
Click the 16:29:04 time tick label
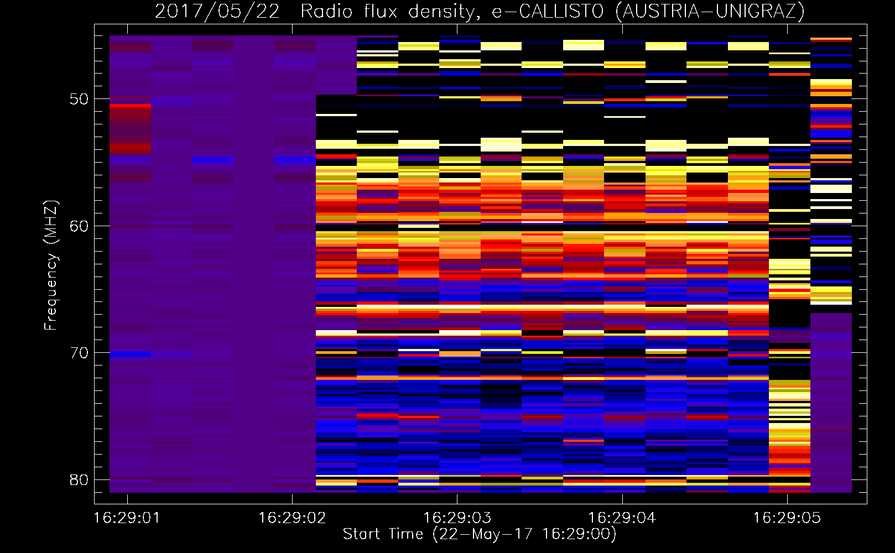[x=622, y=518]
